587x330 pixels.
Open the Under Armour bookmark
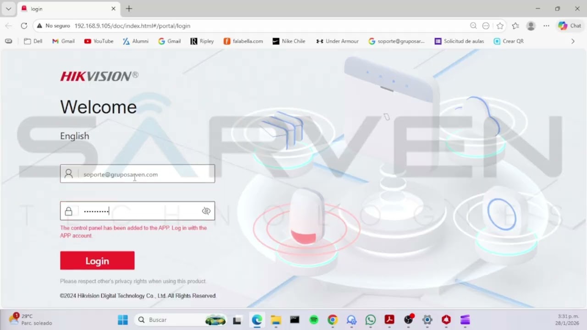coord(338,41)
